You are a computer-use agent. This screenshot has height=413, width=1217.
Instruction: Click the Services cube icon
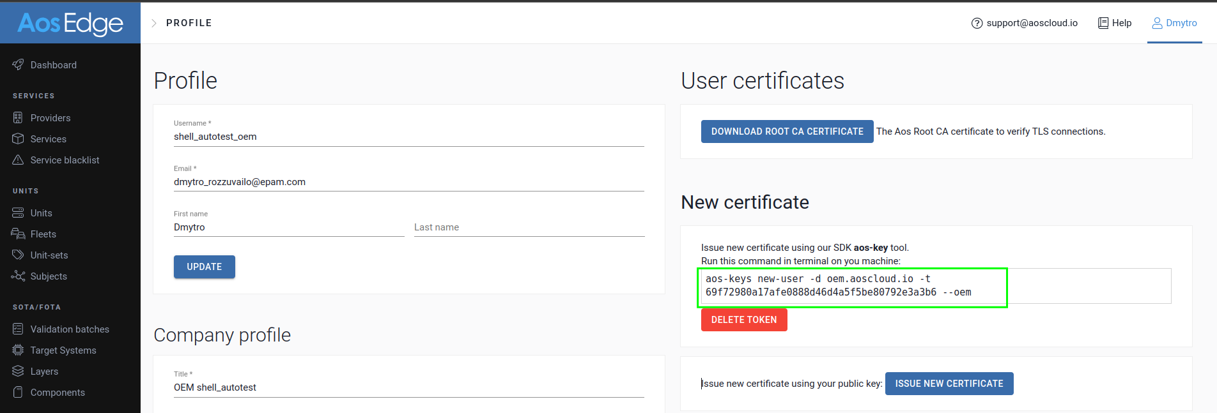(18, 139)
